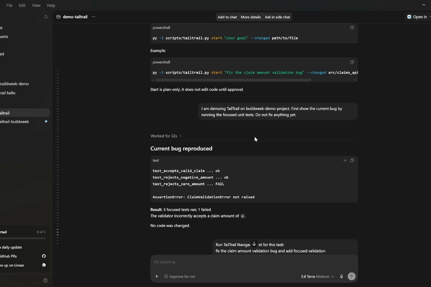Click the demo-tailtrail folder icon
Viewport: 431px width, 287px height.
[x=58, y=17]
